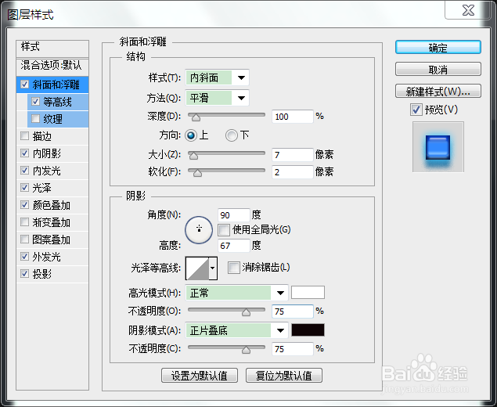Click the 复位为默认值 button

tap(284, 376)
